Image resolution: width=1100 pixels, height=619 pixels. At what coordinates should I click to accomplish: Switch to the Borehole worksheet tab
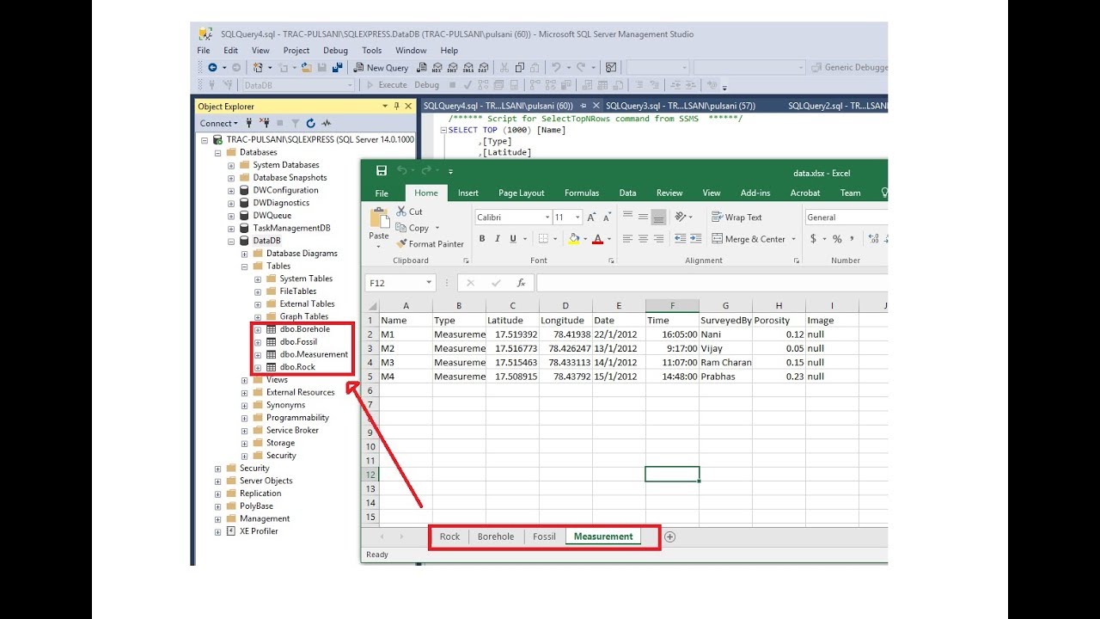click(496, 536)
